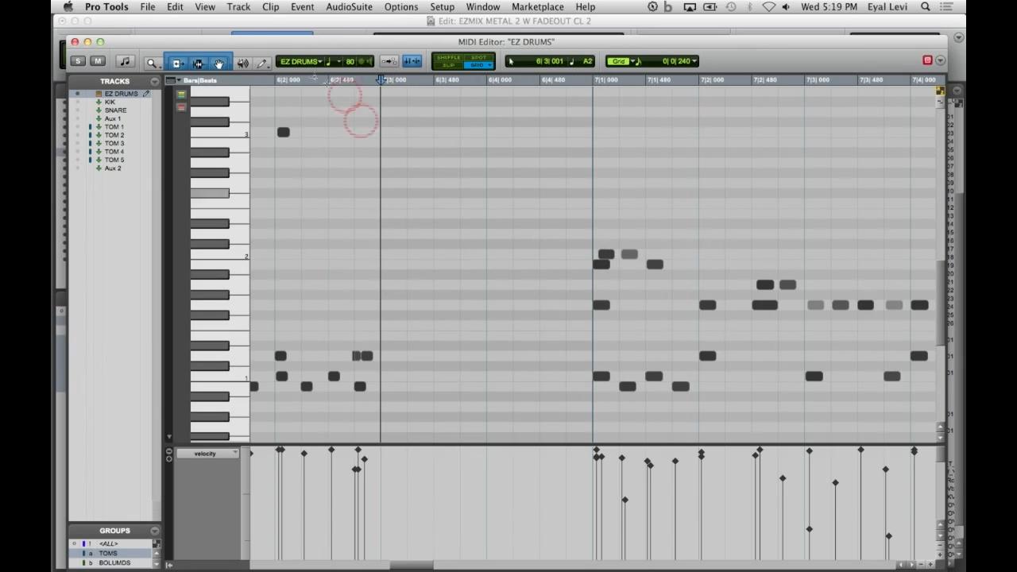Open the Pro Tools application menu
1017x572 pixels.
click(x=106, y=6)
